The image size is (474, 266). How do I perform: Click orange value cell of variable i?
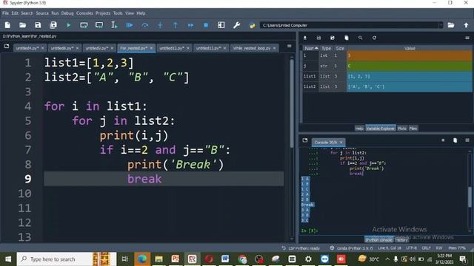coord(410,56)
